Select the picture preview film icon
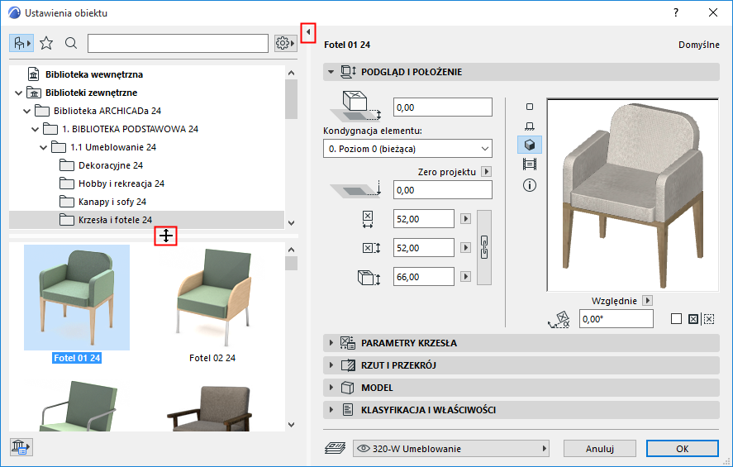Image resolution: width=733 pixels, height=467 pixels. coord(530,164)
